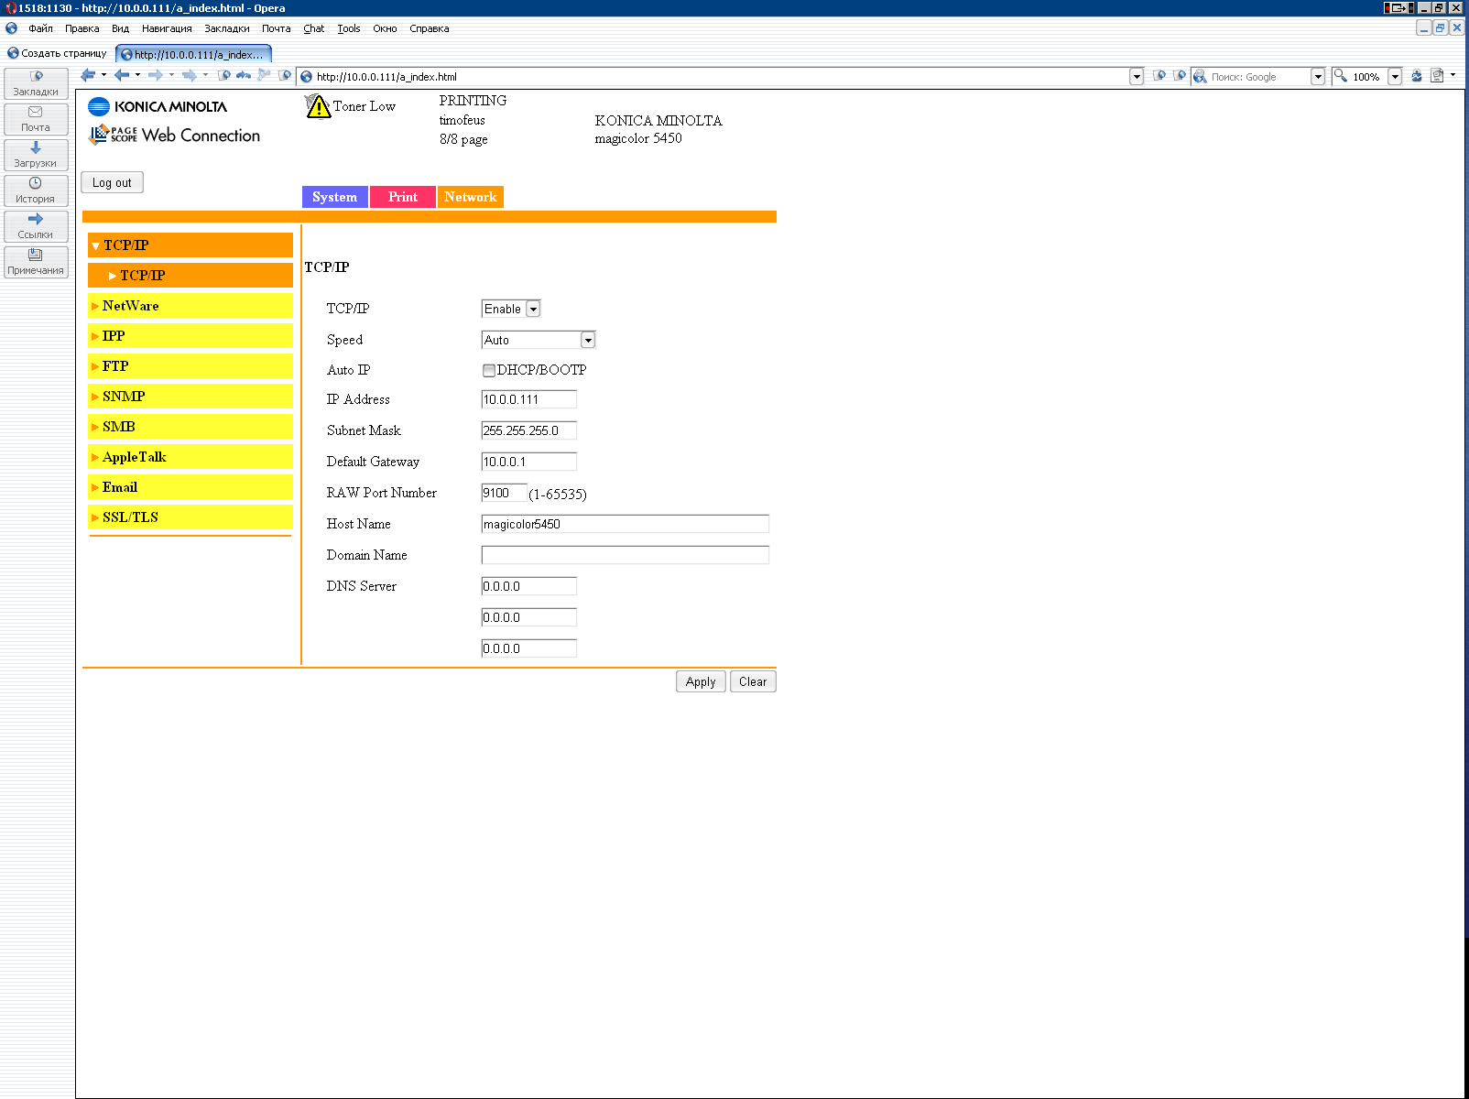Click the Opera icon in the menu bar
Viewport: 1469px width, 1099px height.
[11, 28]
